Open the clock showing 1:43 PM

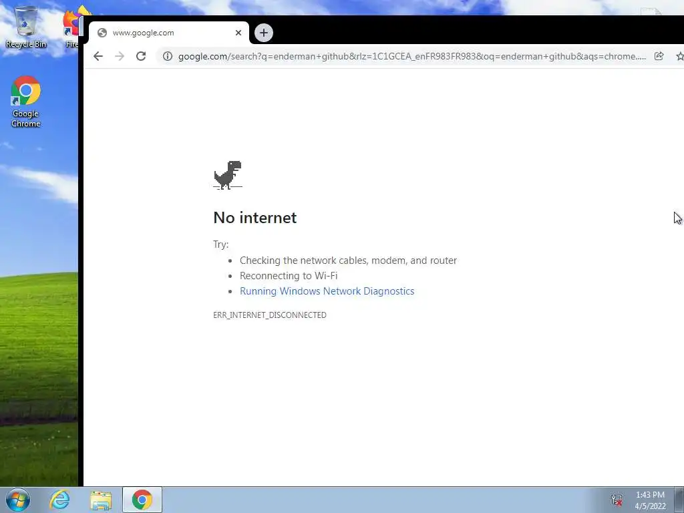click(650, 500)
